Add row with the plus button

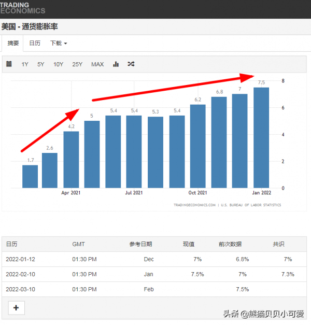coord(17,308)
